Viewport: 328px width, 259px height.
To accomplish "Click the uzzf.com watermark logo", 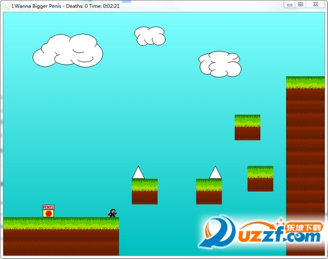I will tap(261, 232).
